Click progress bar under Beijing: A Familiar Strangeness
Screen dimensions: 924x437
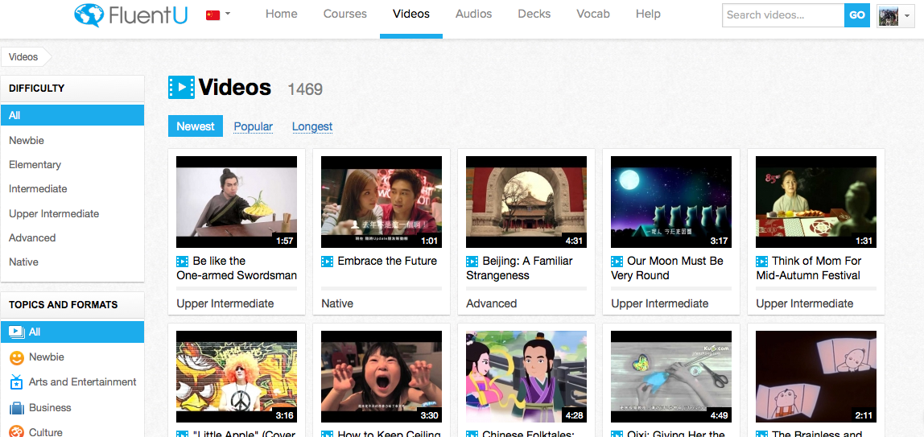526,289
